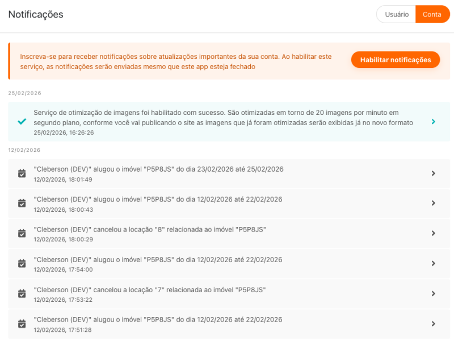This screenshot has height=342, width=454.
Task: Expand chevron on cancelled rental "8" row
Action: pyautogui.click(x=433, y=233)
